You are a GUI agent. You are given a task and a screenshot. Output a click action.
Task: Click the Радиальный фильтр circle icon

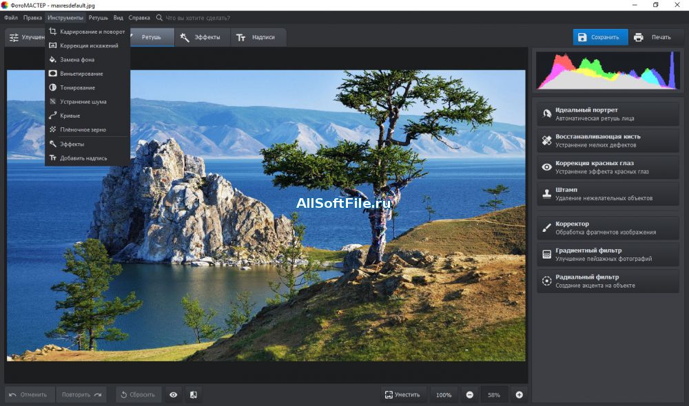coord(546,281)
